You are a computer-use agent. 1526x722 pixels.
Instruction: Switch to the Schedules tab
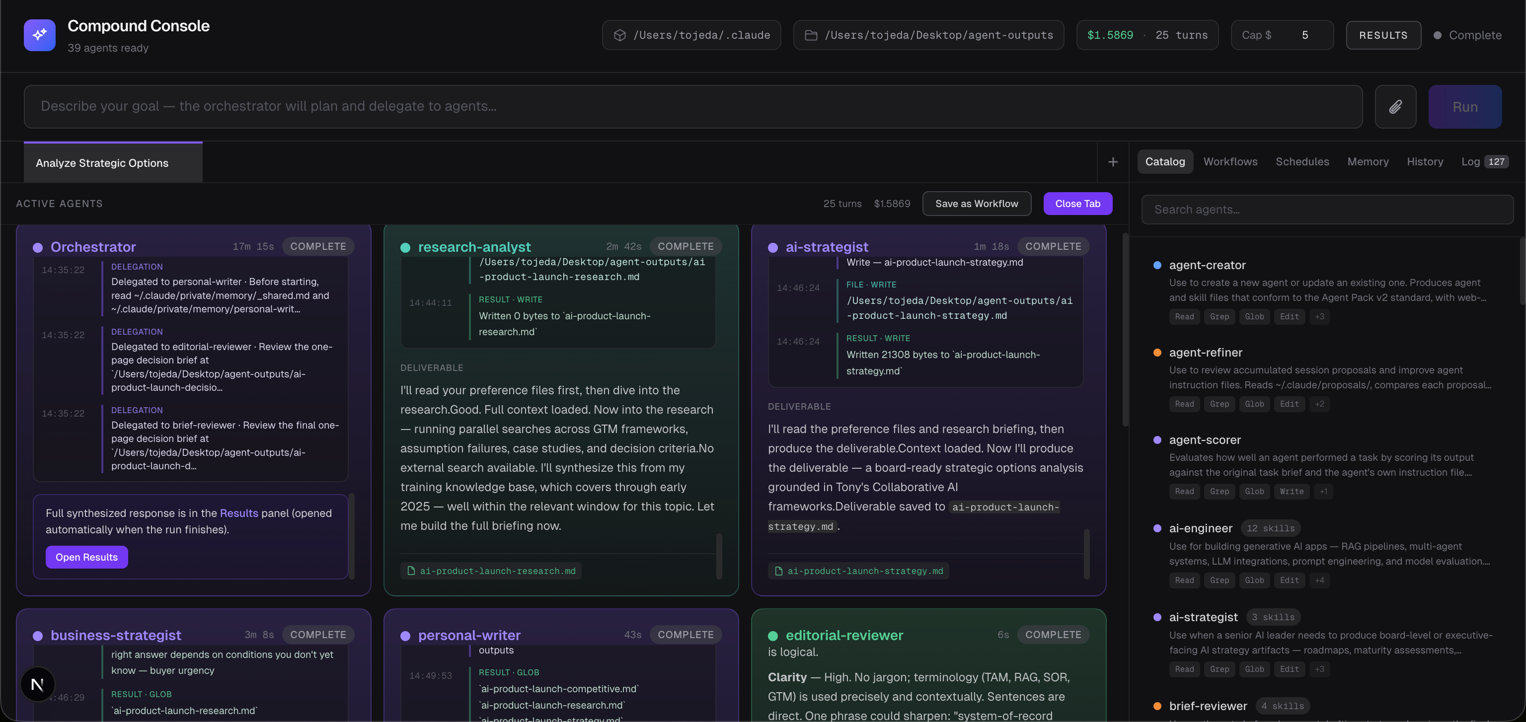(x=1302, y=161)
